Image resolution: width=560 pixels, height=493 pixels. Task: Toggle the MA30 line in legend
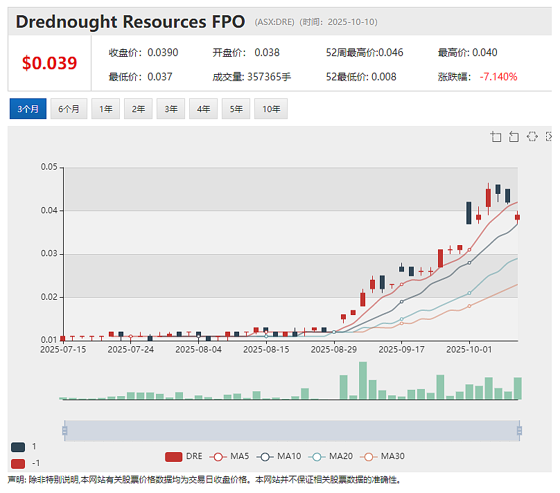point(383,456)
